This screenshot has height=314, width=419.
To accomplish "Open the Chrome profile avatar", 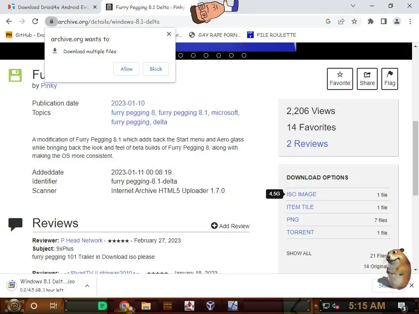I will pos(397,21).
